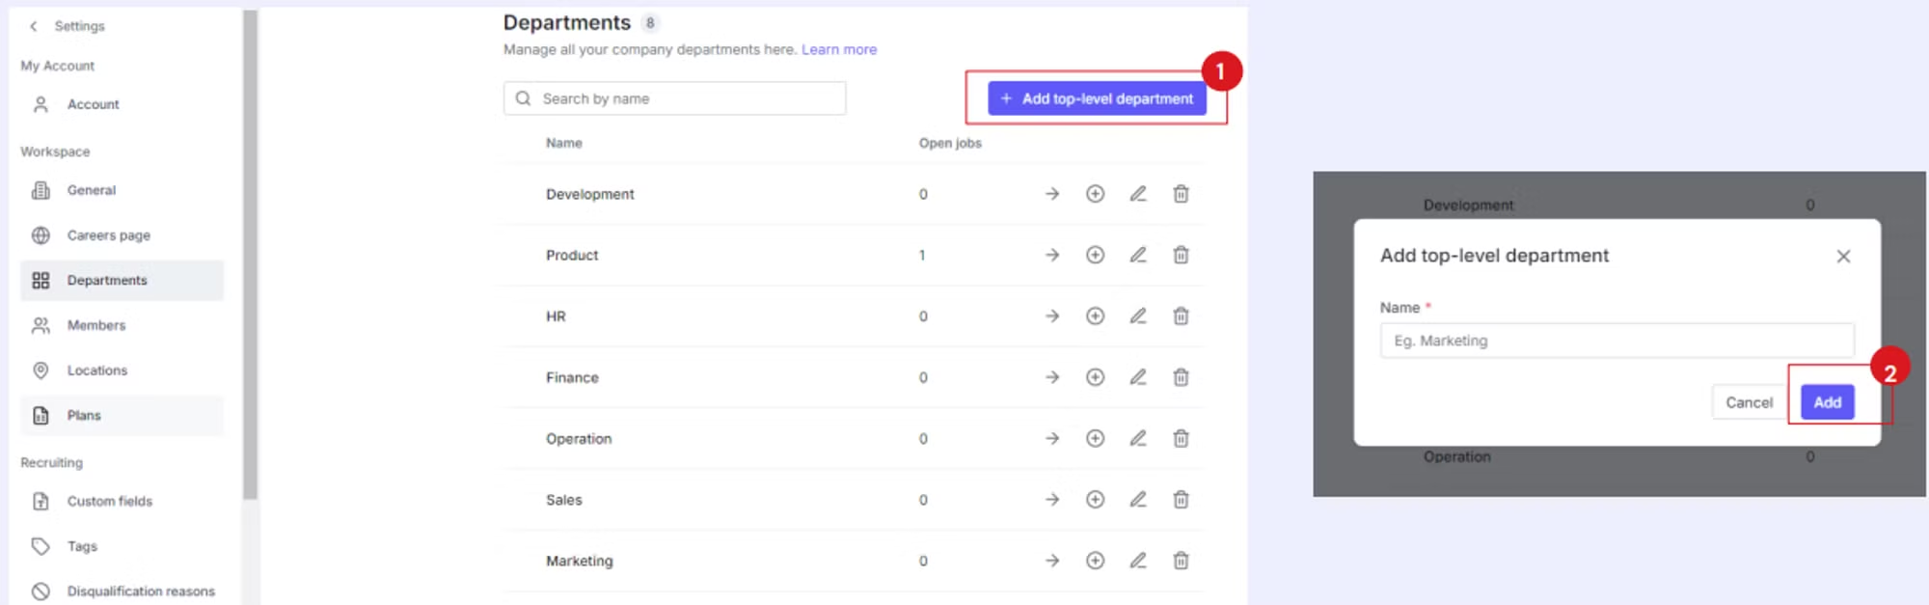Viewport: 1929px width, 605px height.
Task: Delete the Development department with trash icon
Action: pos(1181,194)
